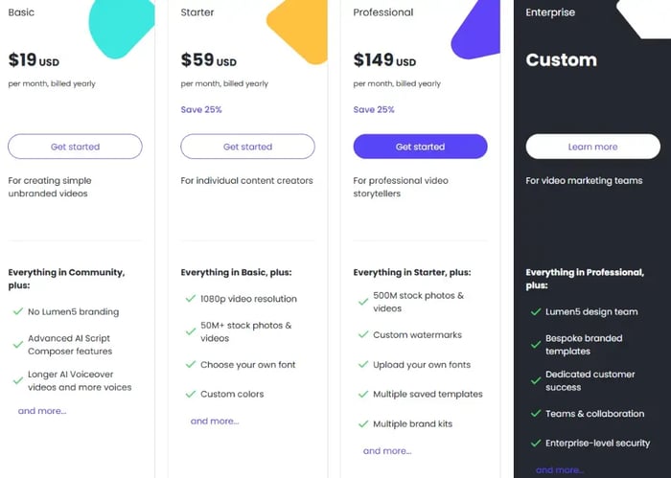671x478 pixels.
Task: Click the Professional plan title
Action: tap(383, 12)
